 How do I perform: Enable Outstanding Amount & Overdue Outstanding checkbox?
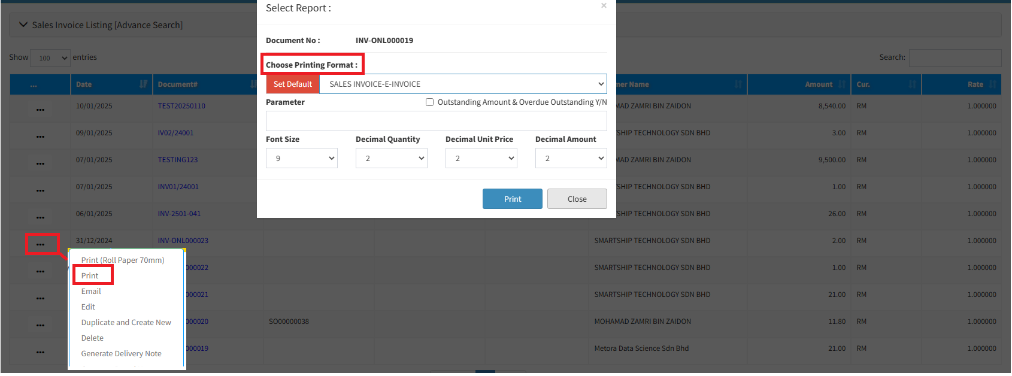tap(429, 102)
